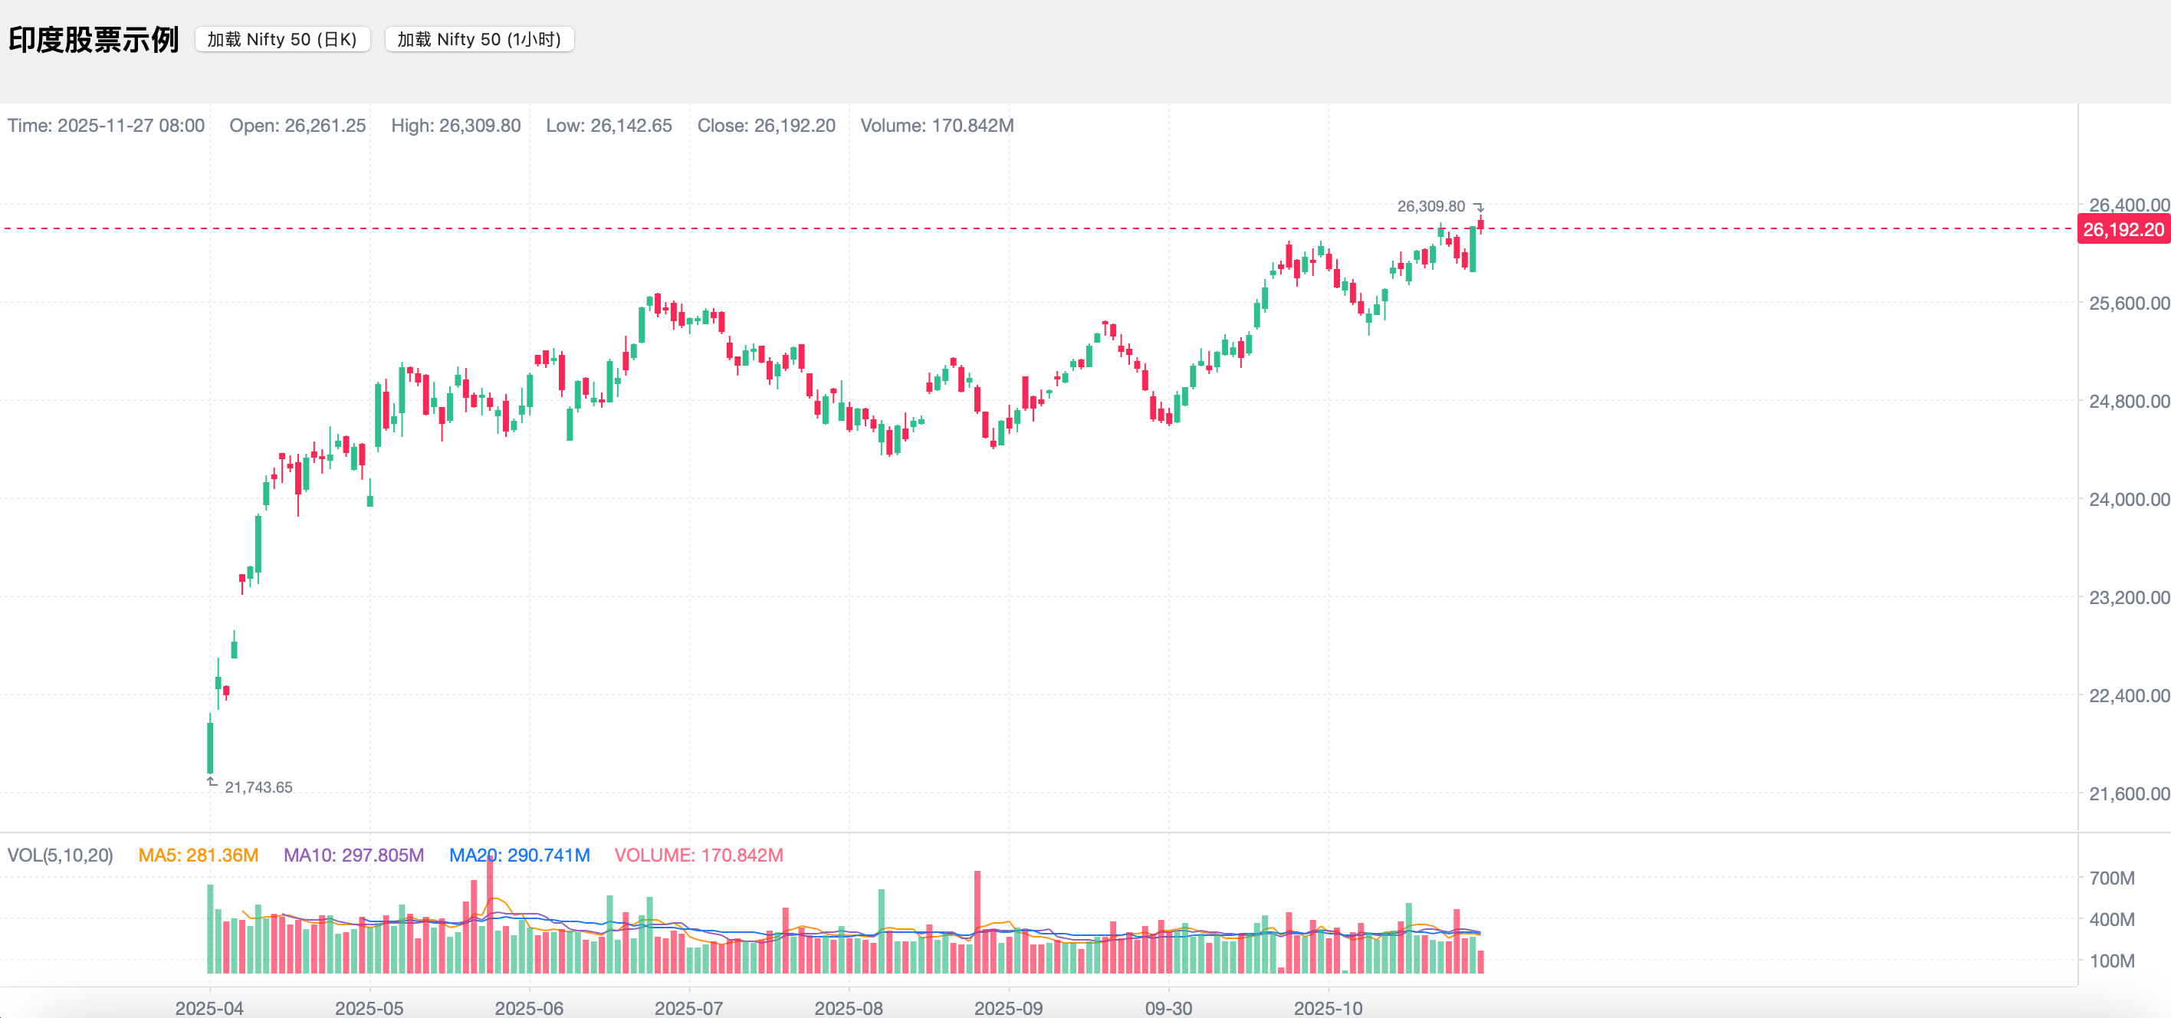2171x1018 pixels.
Task: Click the blue MA20 volume legend
Action: (519, 855)
